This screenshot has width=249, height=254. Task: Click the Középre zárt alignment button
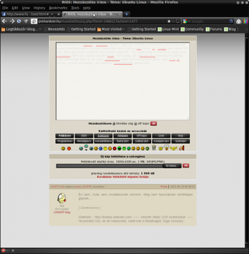(161, 141)
